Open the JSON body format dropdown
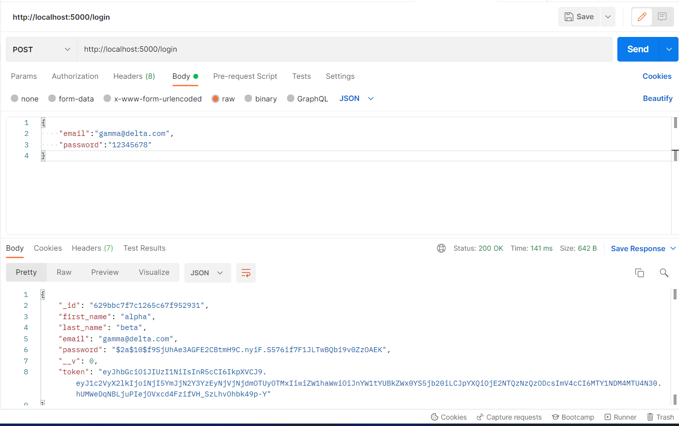This screenshot has height=426, width=679. tap(357, 98)
